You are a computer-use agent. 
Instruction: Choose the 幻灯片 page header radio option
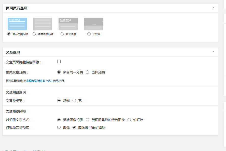(x=89, y=34)
